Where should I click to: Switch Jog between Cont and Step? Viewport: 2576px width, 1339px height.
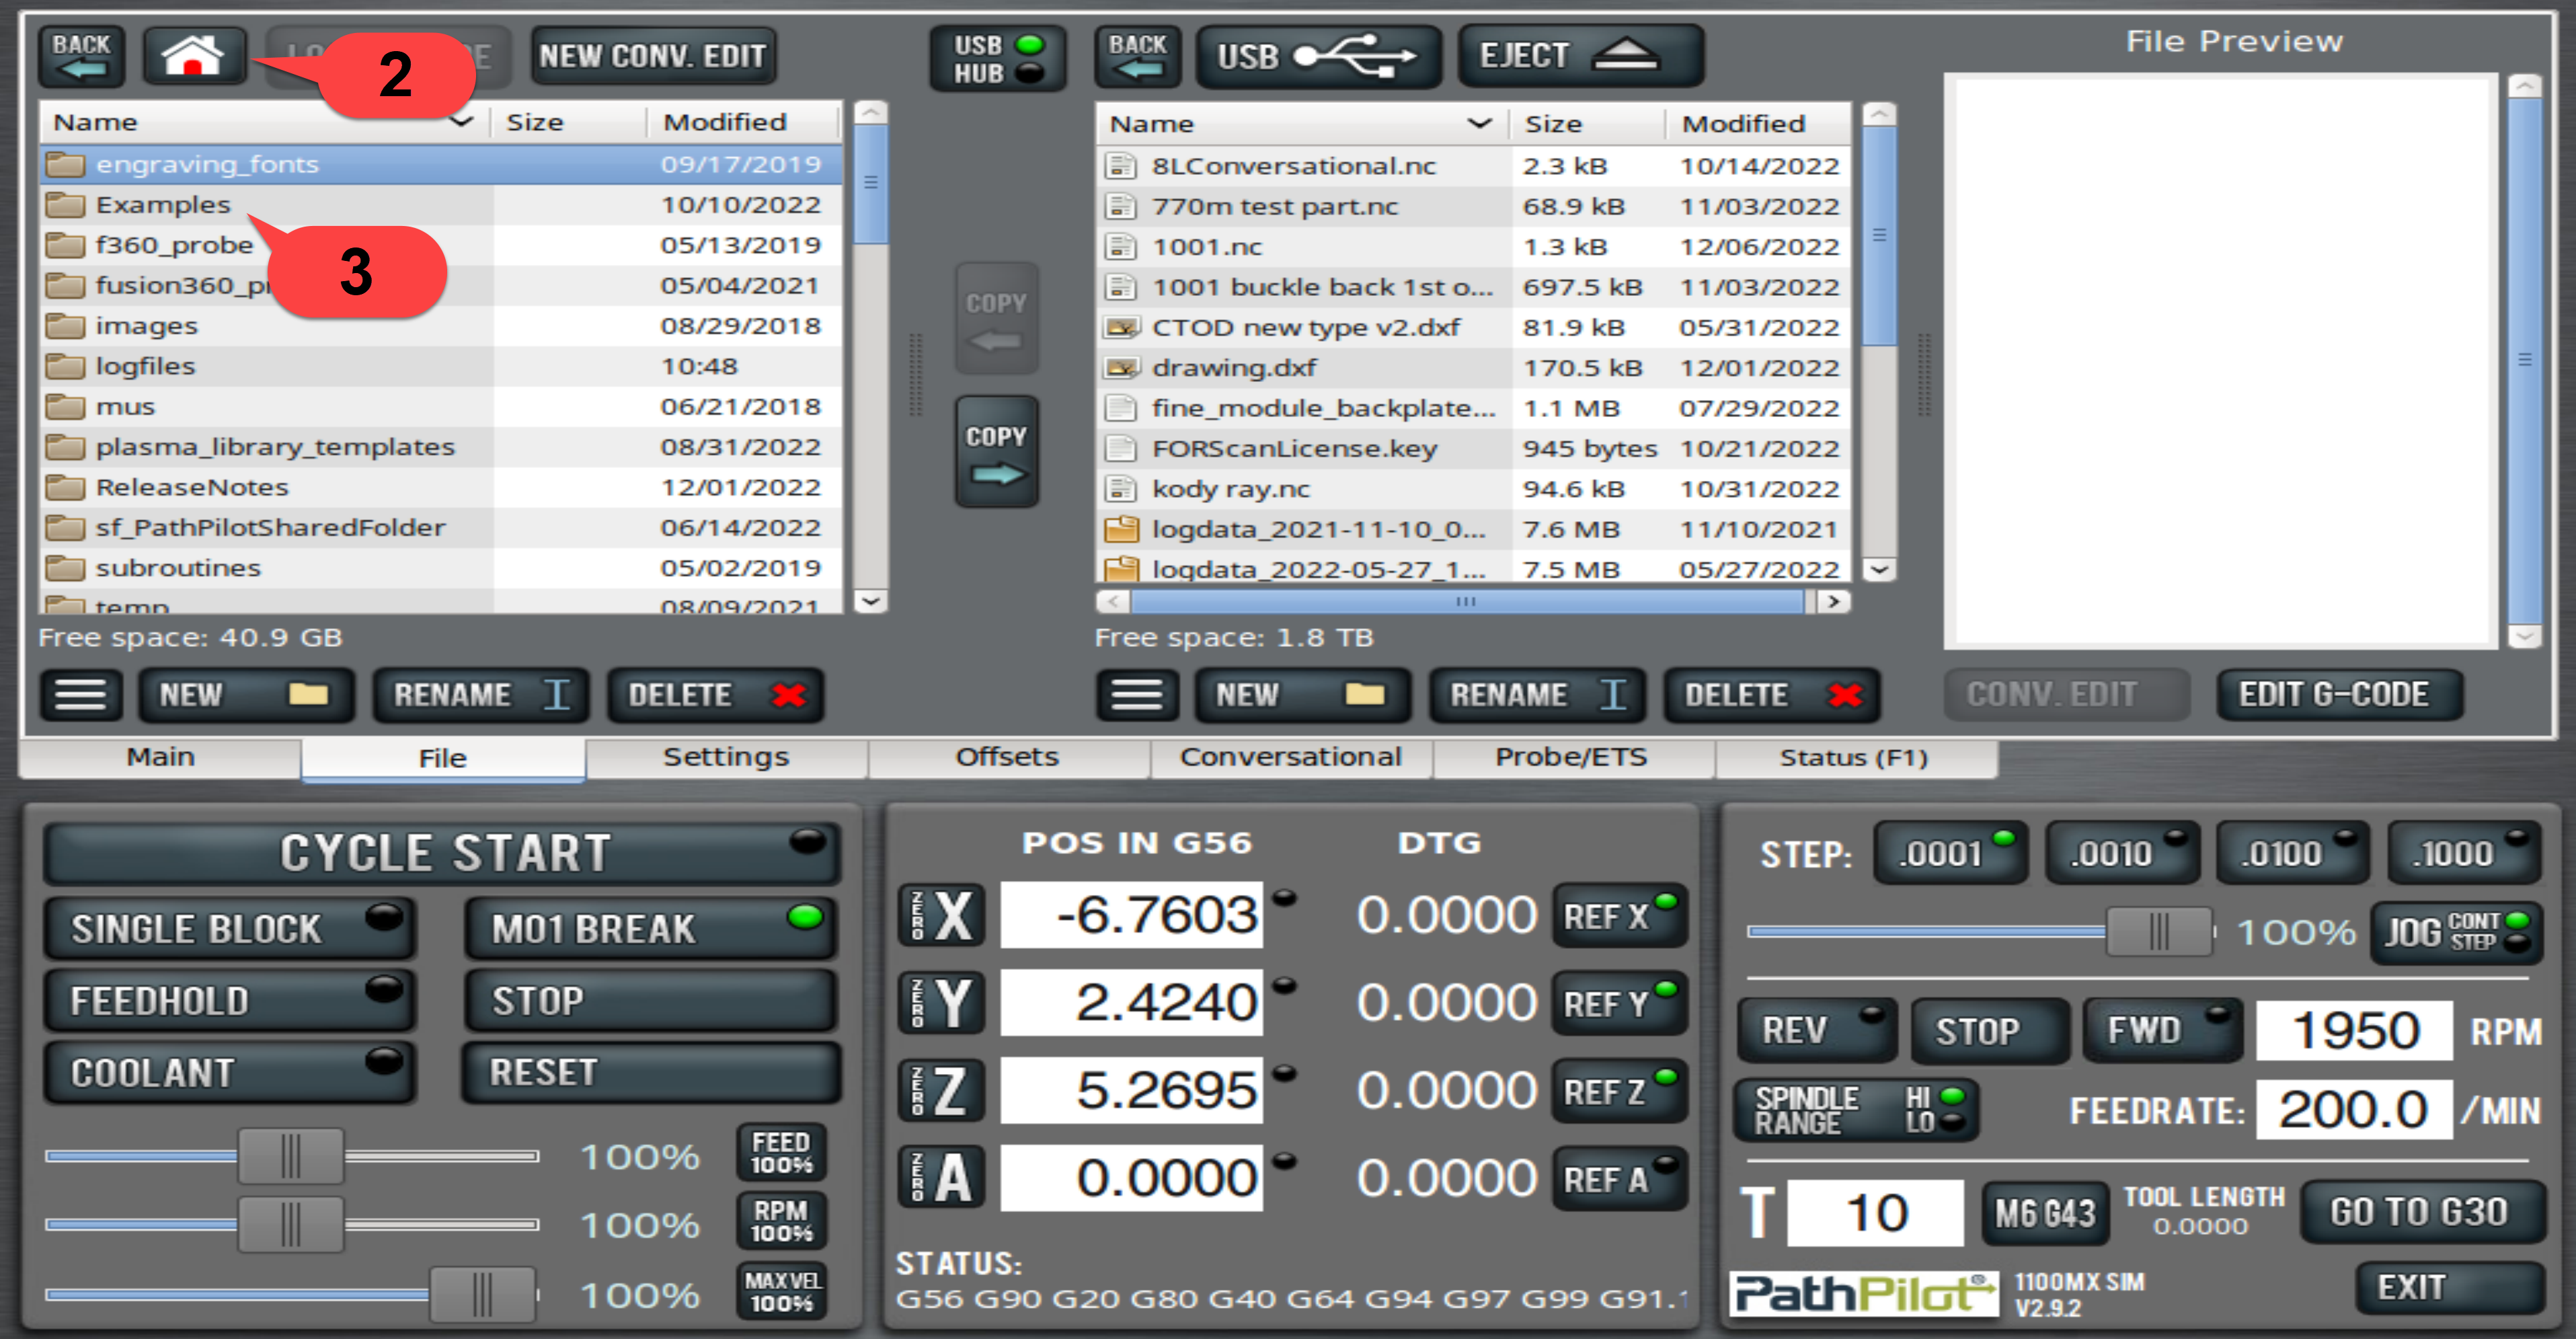(2455, 932)
